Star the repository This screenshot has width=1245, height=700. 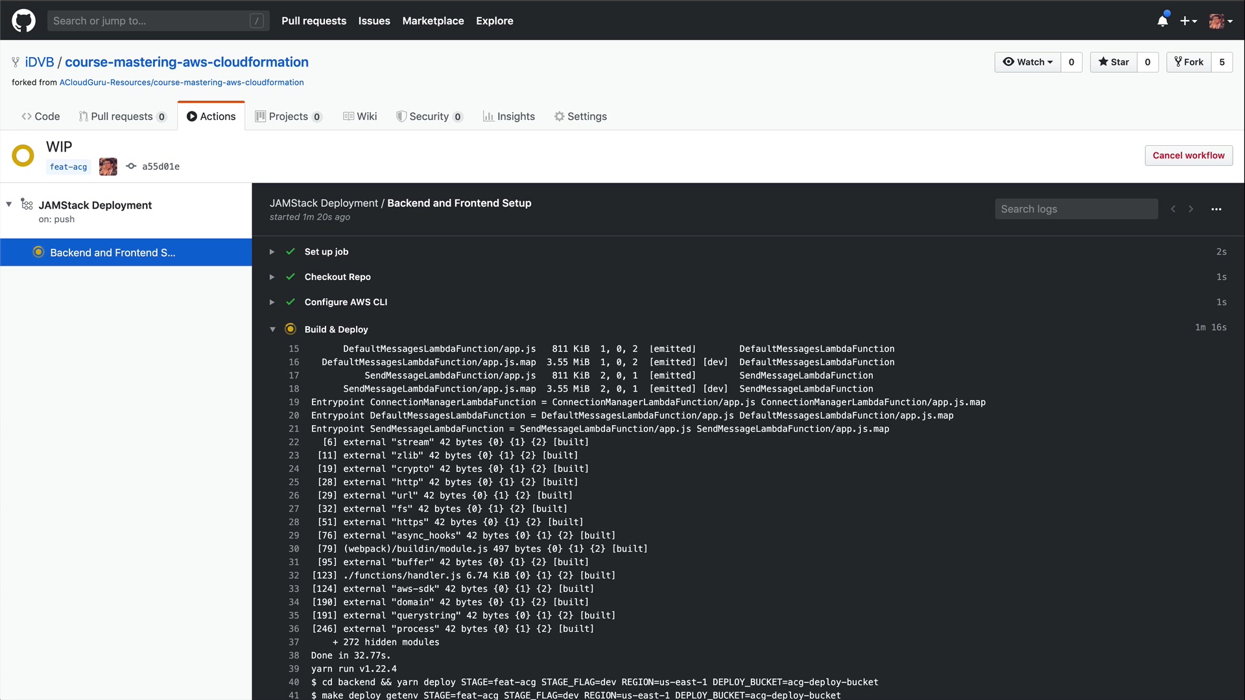click(x=1113, y=62)
